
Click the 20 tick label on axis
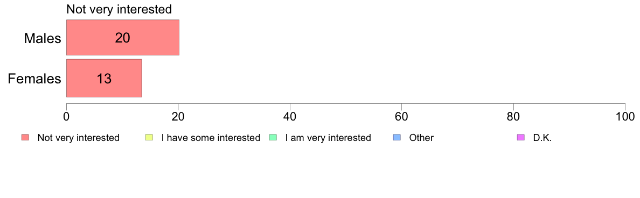178,116
